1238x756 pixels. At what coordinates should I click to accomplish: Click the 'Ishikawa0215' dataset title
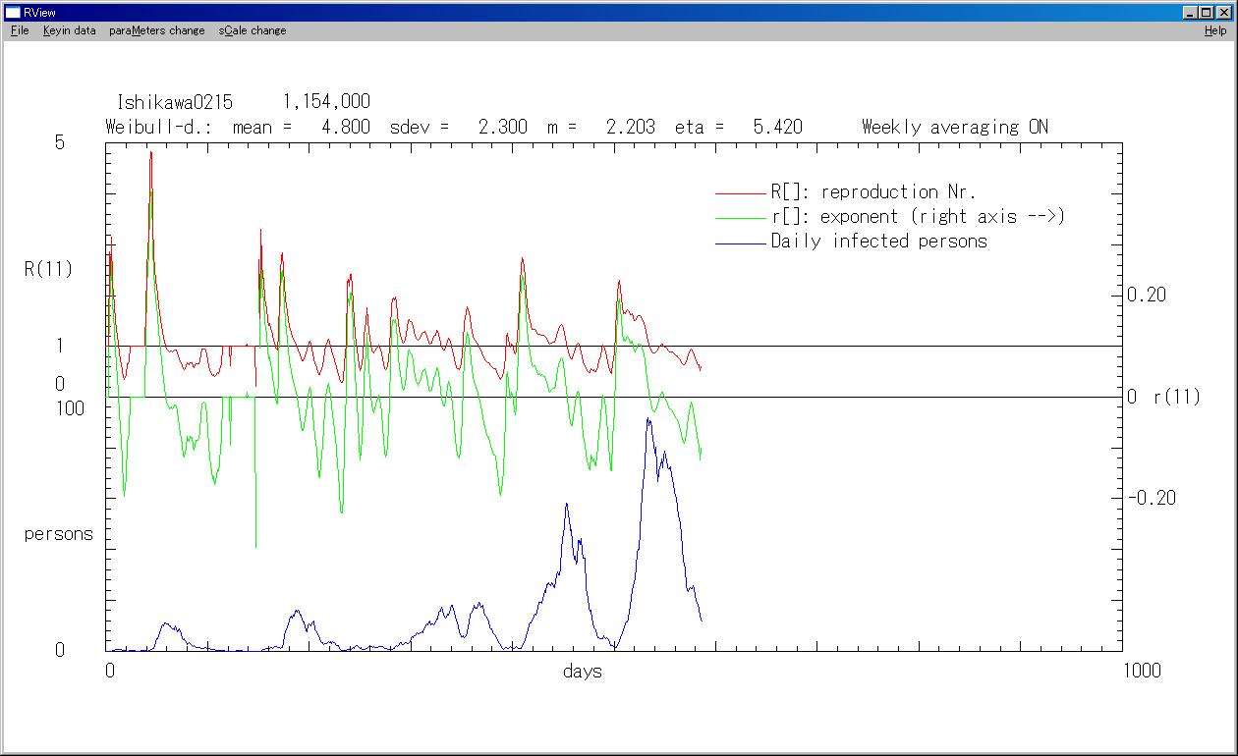[174, 101]
